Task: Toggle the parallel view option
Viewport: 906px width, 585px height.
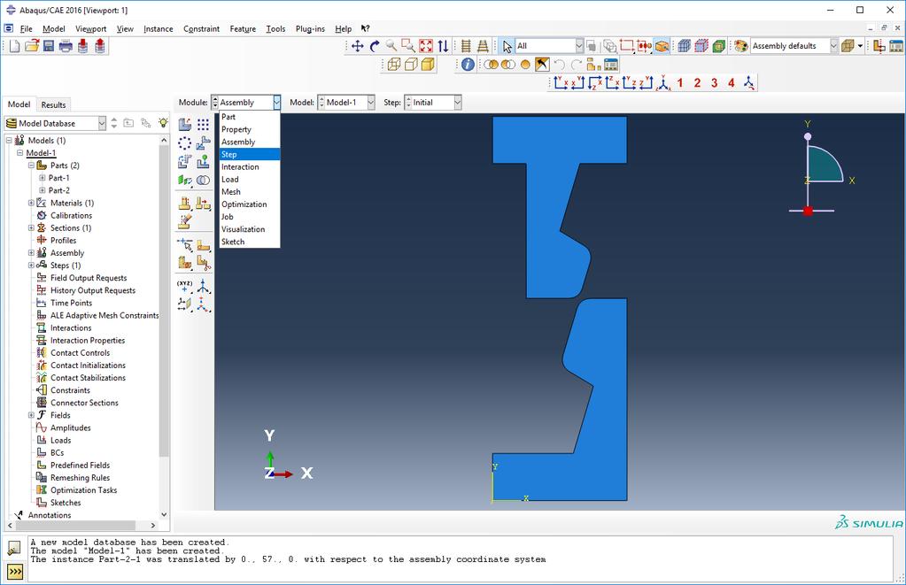Action: (x=466, y=46)
